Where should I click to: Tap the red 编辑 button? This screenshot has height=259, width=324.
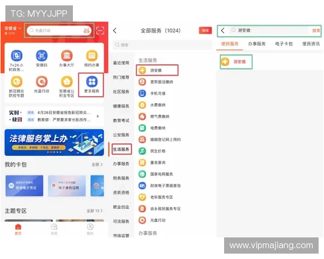tap(205, 31)
